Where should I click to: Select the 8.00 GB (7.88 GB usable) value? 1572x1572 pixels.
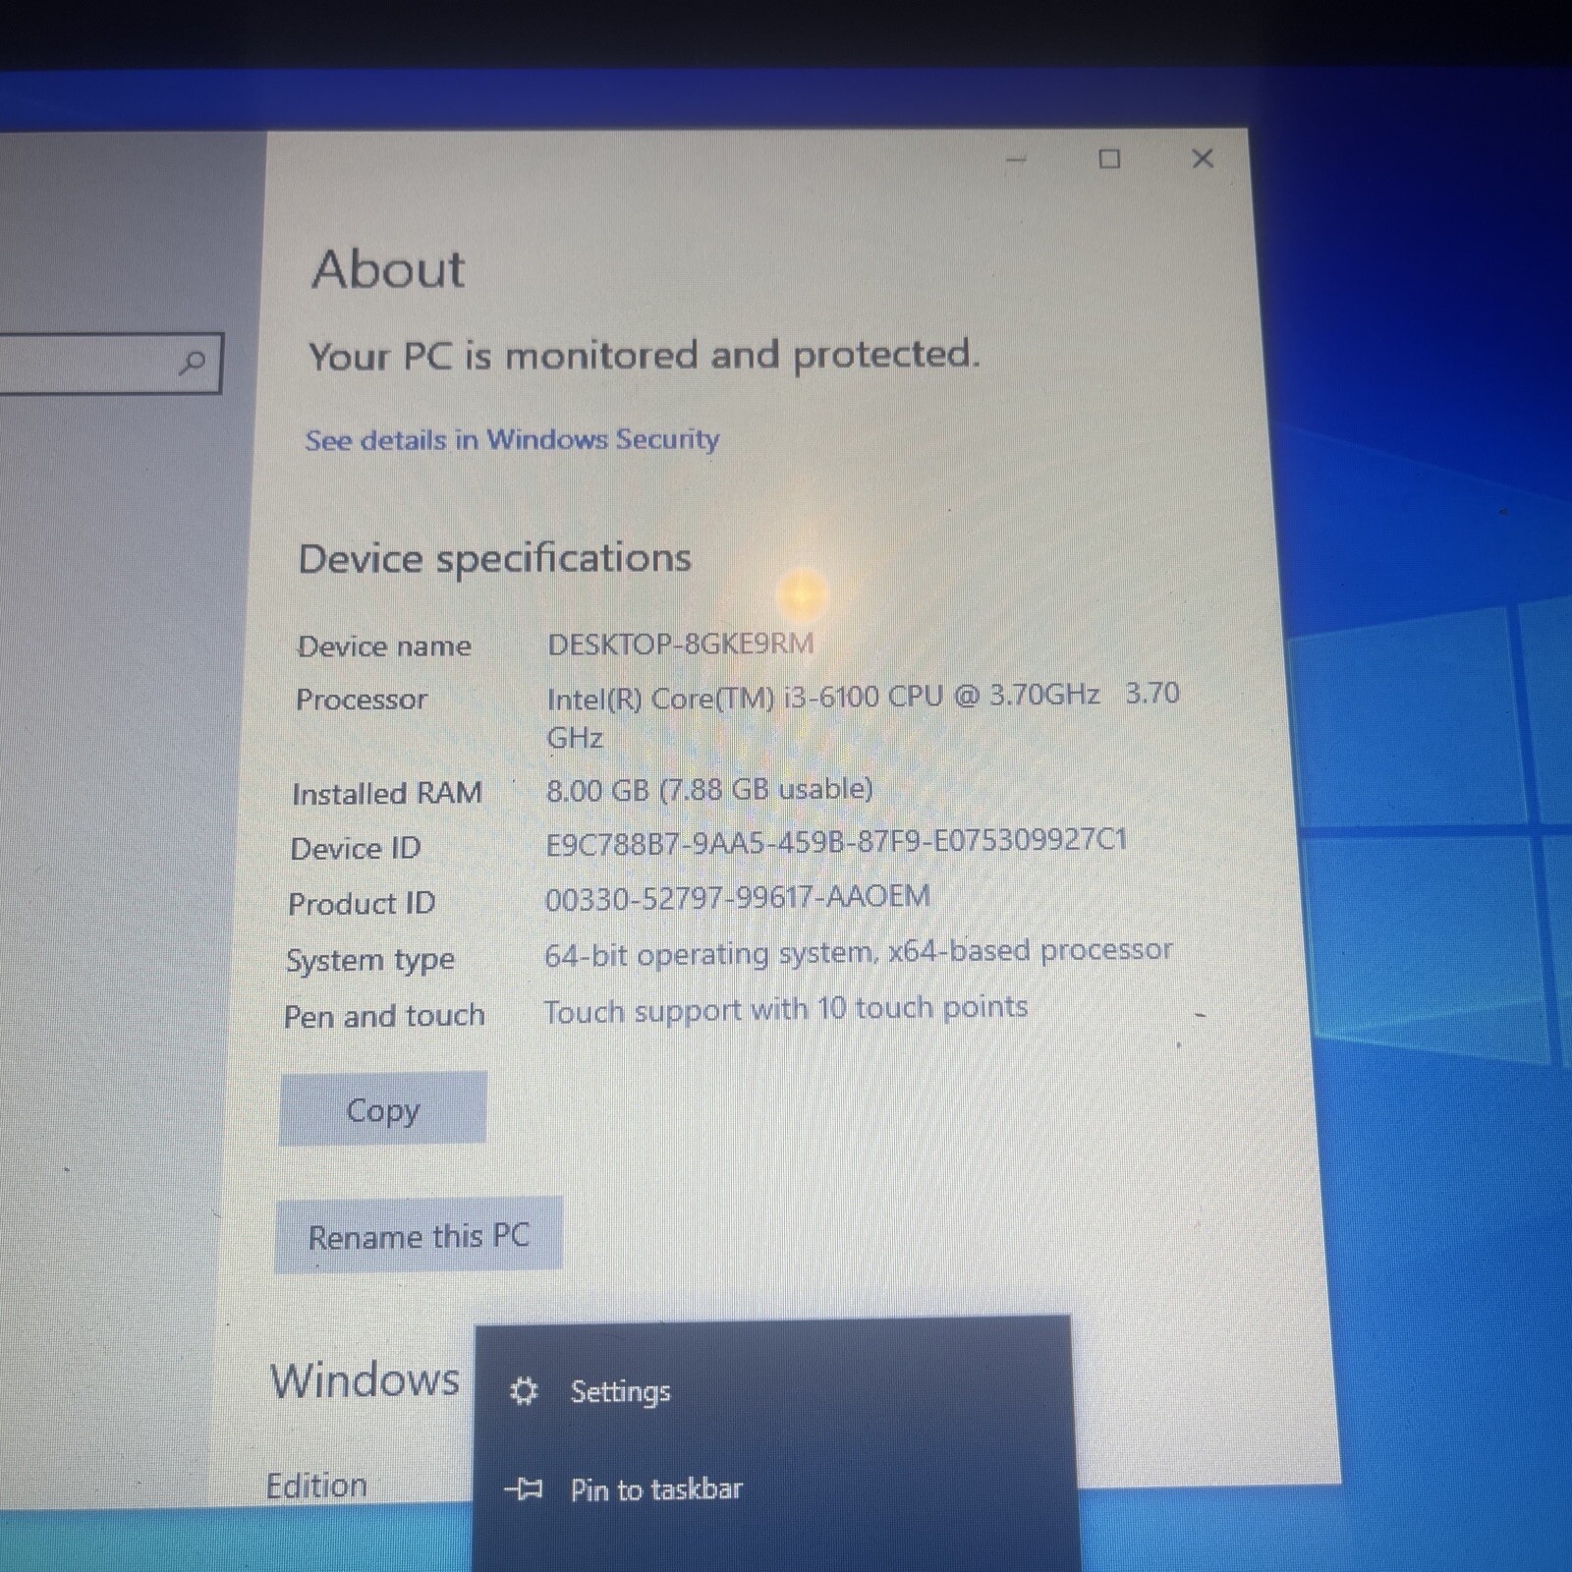click(709, 789)
